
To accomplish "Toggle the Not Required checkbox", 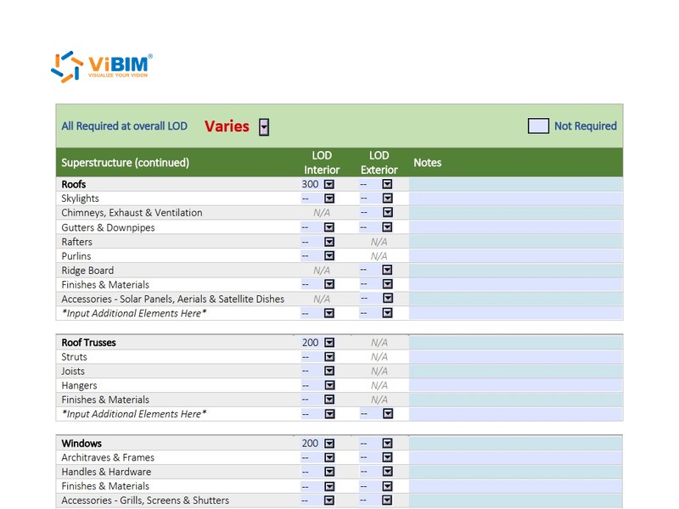I will [x=538, y=126].
